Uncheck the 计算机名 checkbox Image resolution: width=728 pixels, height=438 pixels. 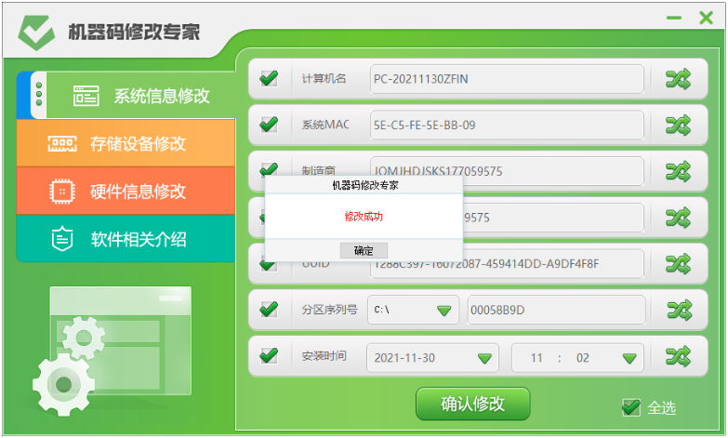(269, 78)
